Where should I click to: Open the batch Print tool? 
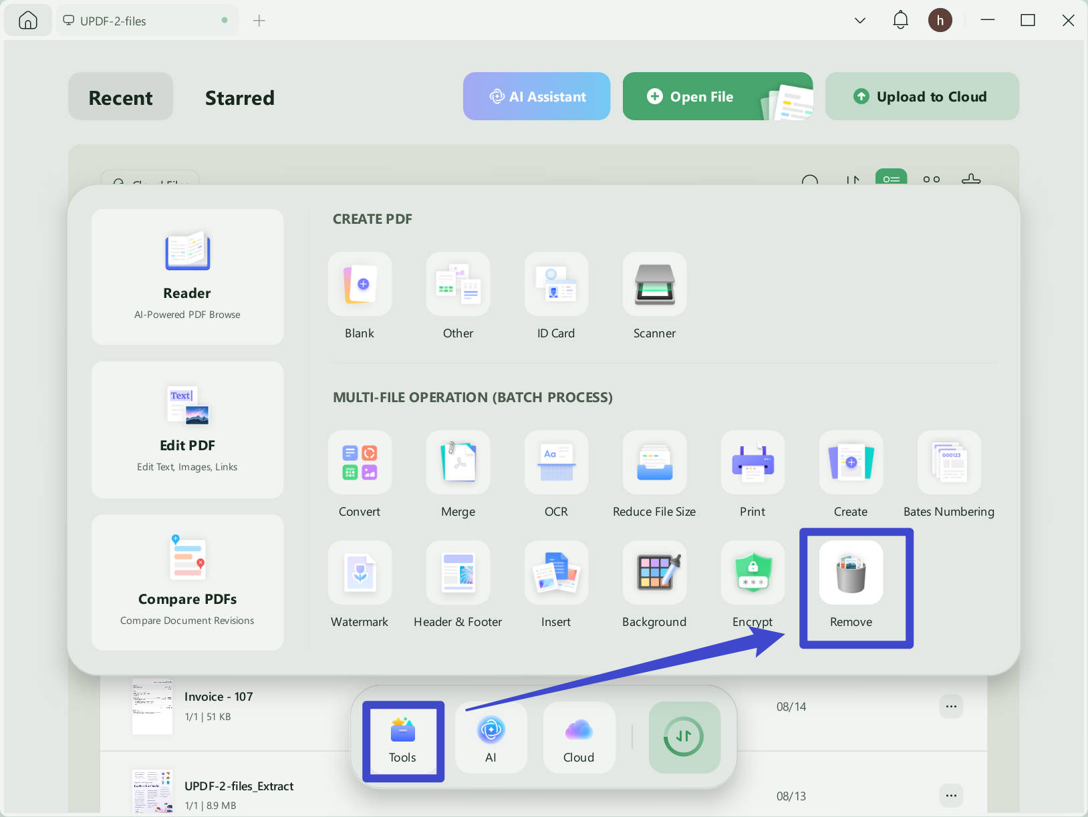click(x=753, y=462)
